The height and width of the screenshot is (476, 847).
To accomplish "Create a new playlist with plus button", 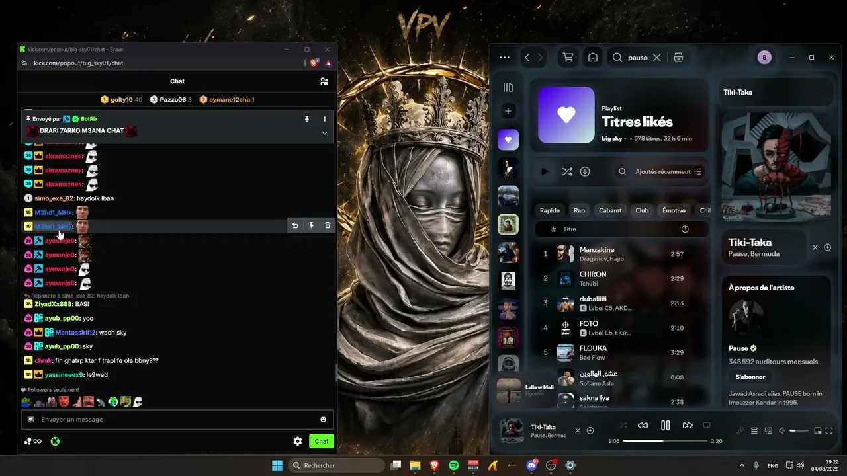I will coord(508,111).
